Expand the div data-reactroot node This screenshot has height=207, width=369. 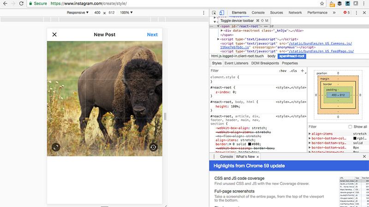coord(222,30)
